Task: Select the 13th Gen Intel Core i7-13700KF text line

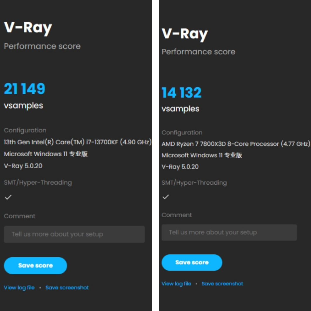Action: click(x=77, y=142)
